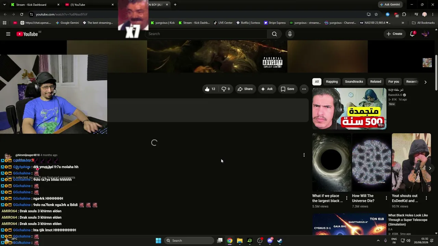Save the video to a playlist
The height and width of the screenshot is (246, 438).
tap(287, 89)
